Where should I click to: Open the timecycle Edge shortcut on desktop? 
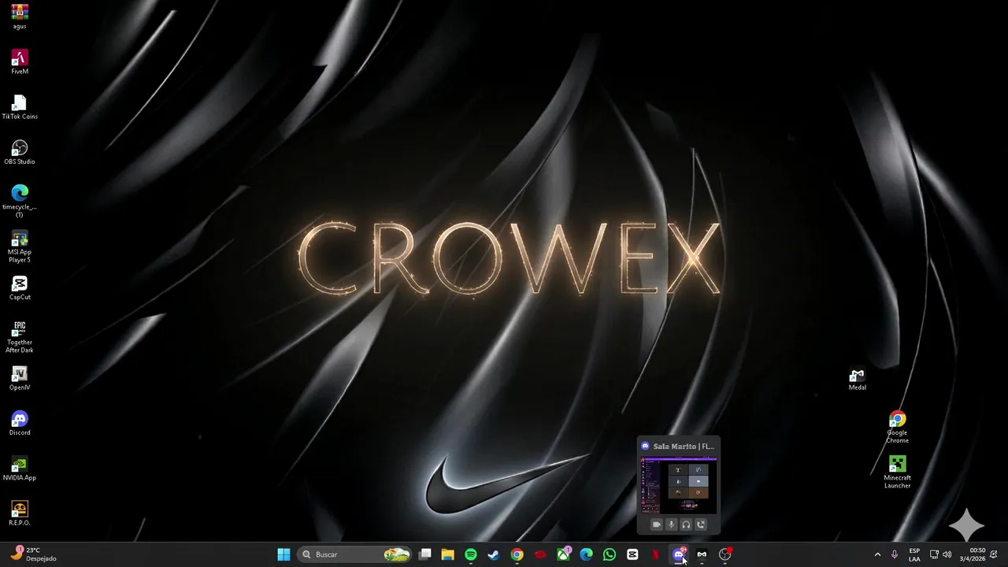tap(20, 200)
